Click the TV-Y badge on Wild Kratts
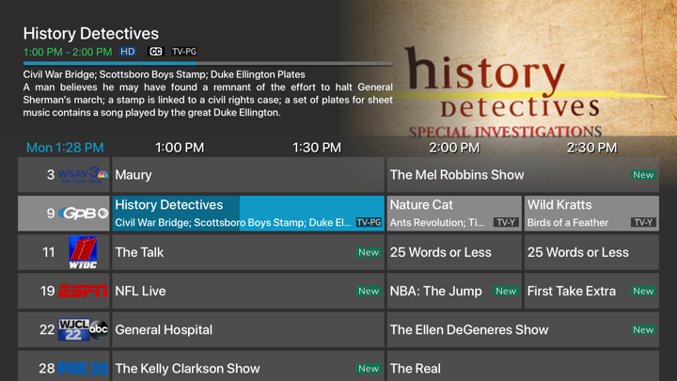677x381 pixels. click(643, 222)
